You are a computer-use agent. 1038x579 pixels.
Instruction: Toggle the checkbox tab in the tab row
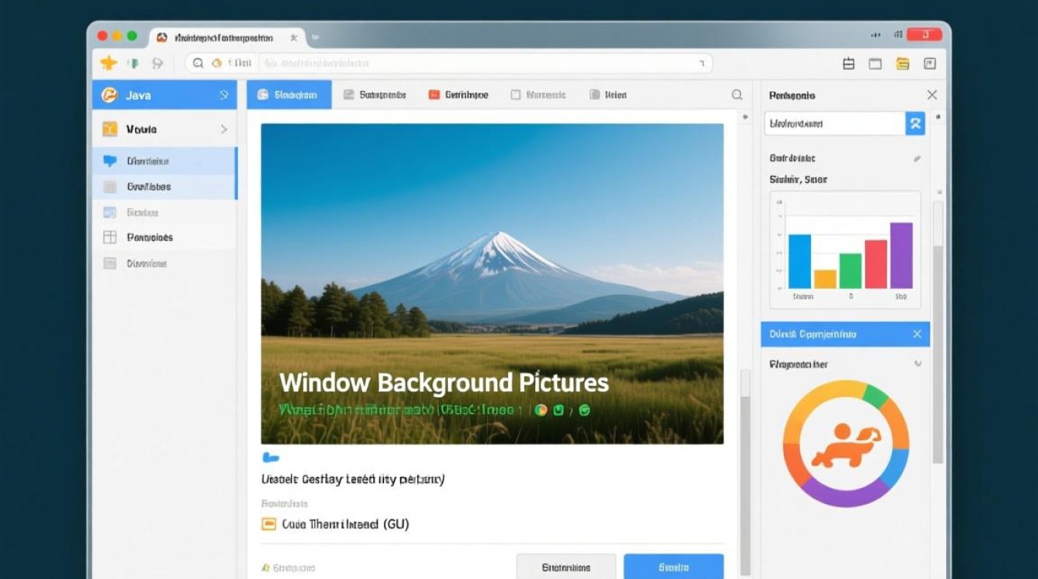tap(516, 95)
